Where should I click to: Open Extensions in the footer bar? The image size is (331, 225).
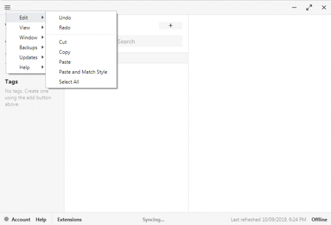click(x=69, y=220)
